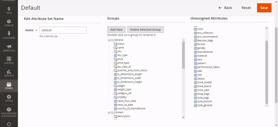
Task: Select store_model unassigned attribute
Action: [204, 82]
